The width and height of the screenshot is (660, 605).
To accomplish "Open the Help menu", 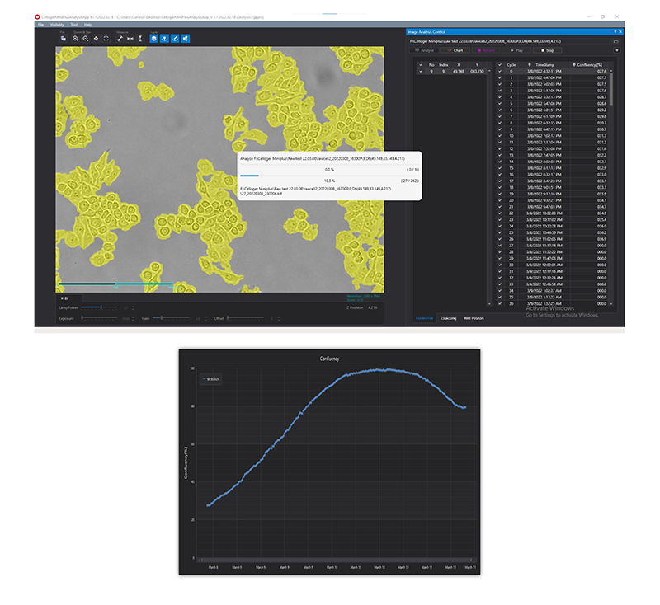I will pyautogui.click(x=88, y=25).
